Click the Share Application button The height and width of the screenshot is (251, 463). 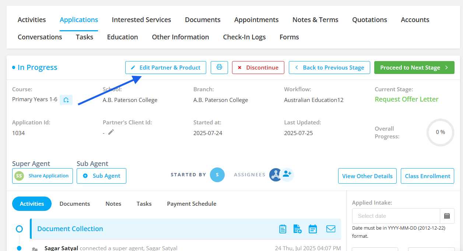point(42,176)
